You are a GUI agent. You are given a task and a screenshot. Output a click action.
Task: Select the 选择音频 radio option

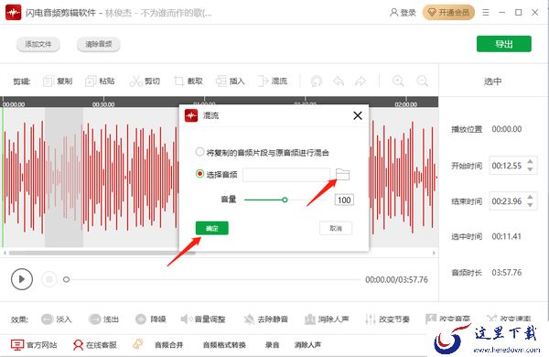click(199, 174)
